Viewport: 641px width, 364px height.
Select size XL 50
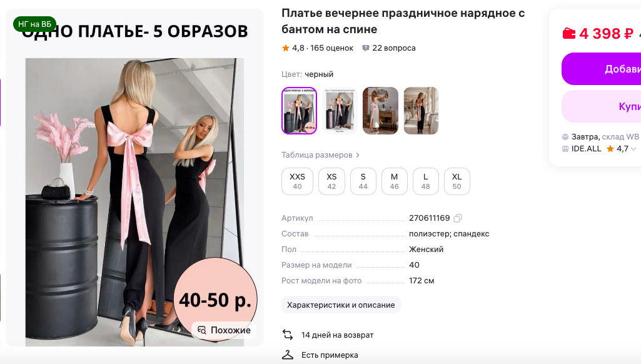pyautogui.click(x=457, y=181)
